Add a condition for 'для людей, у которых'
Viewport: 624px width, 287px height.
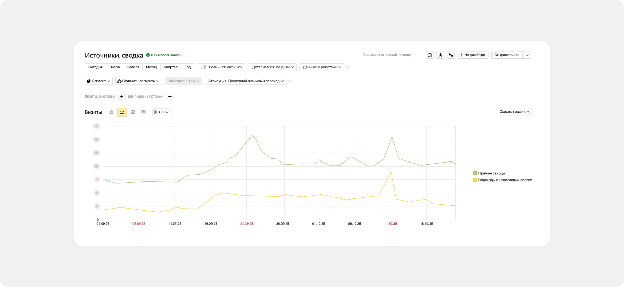[x=170, y=97]
